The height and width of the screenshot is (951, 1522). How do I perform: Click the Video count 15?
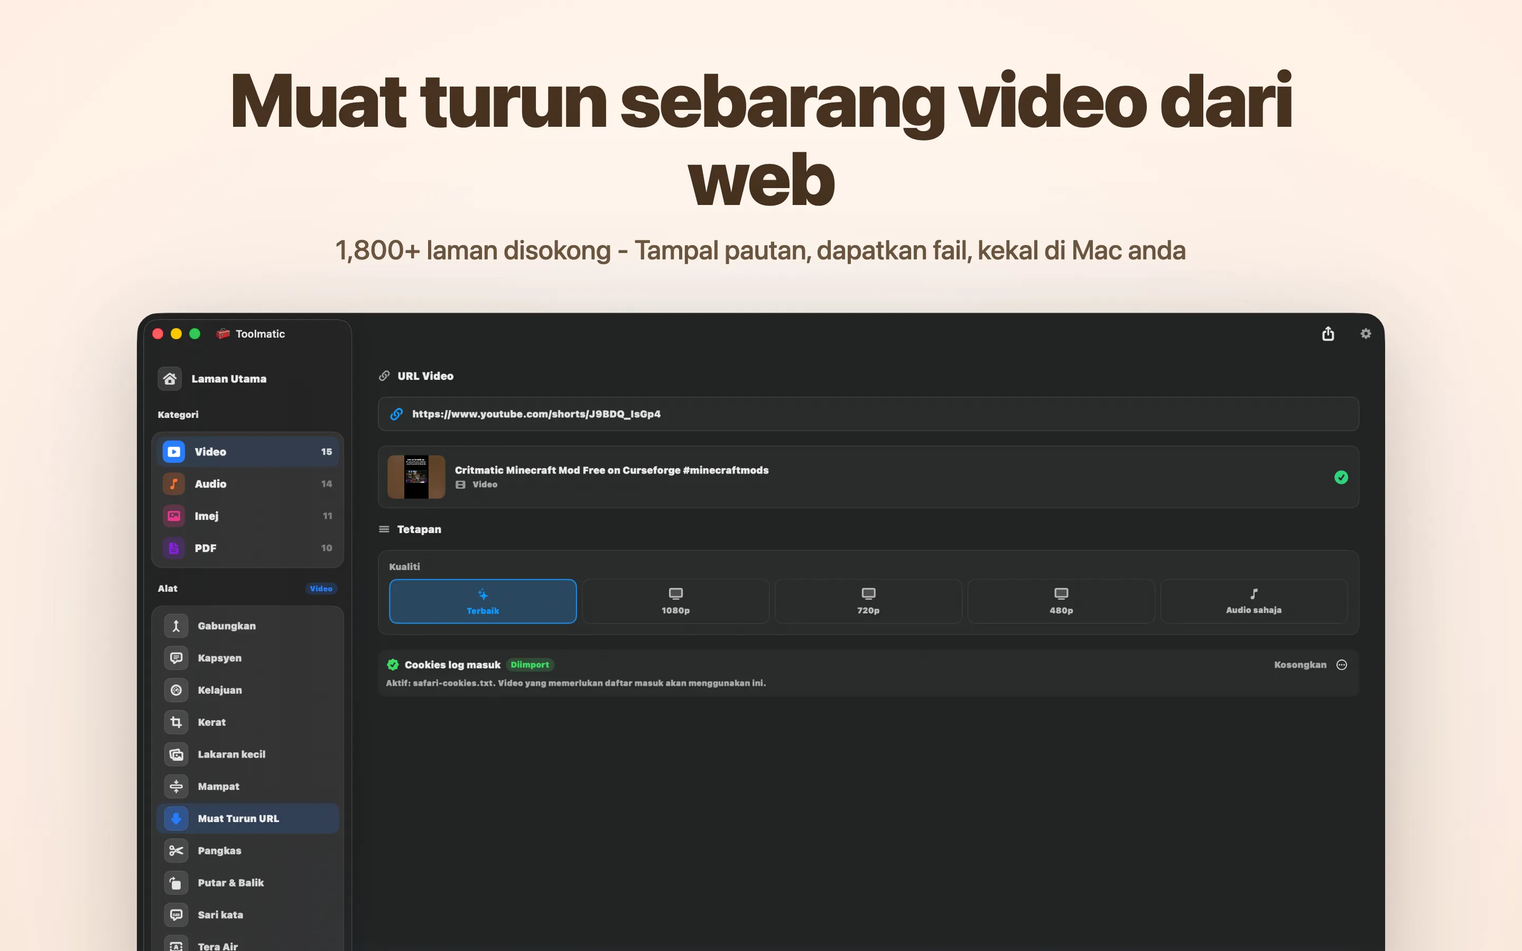(327, 452)
